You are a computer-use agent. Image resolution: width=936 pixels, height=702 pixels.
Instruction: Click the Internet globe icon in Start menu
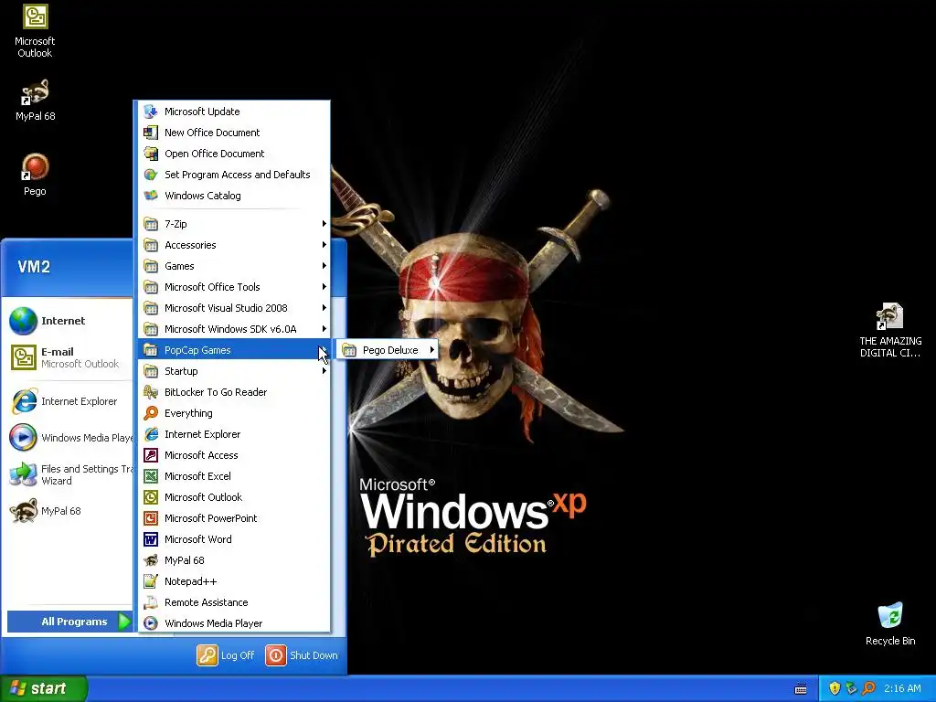pos(23,321)
